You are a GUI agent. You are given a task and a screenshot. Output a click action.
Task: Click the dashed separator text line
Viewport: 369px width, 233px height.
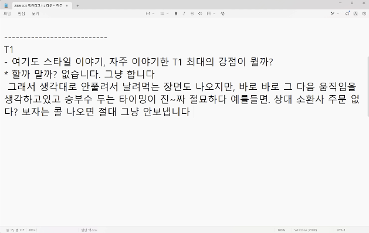point(56,38)
